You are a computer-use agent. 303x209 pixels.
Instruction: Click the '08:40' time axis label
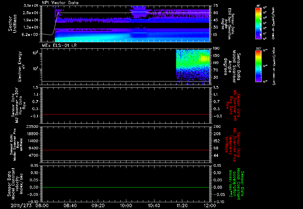(x=70, y=205)
